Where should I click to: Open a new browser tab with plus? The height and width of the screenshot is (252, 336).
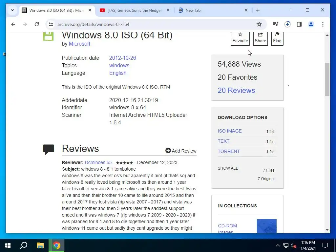tap(258, 10)
